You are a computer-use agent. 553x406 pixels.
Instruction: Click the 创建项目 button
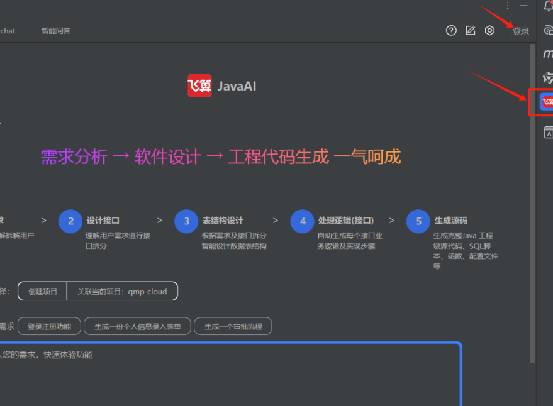[43, 292]
